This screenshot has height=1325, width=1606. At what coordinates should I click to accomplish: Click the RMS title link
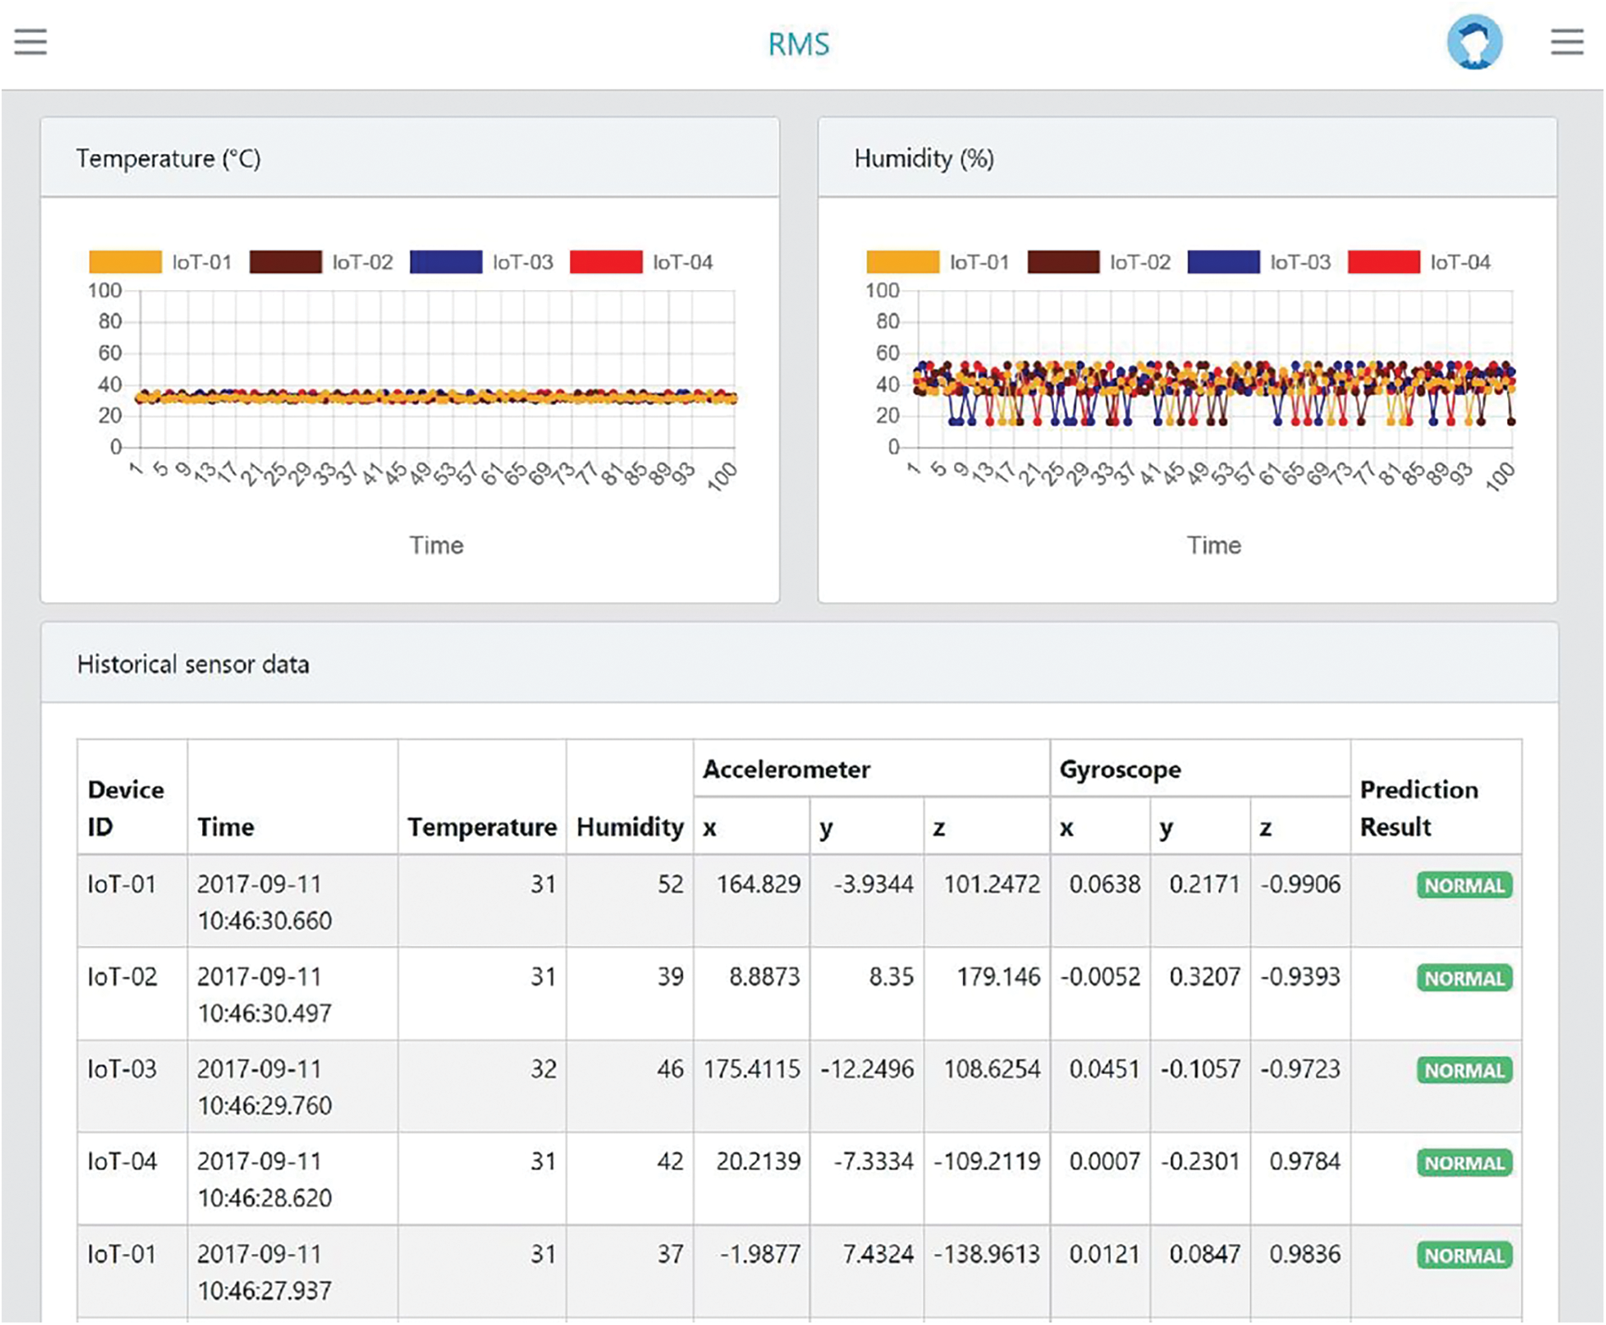[x=799, y=44]
